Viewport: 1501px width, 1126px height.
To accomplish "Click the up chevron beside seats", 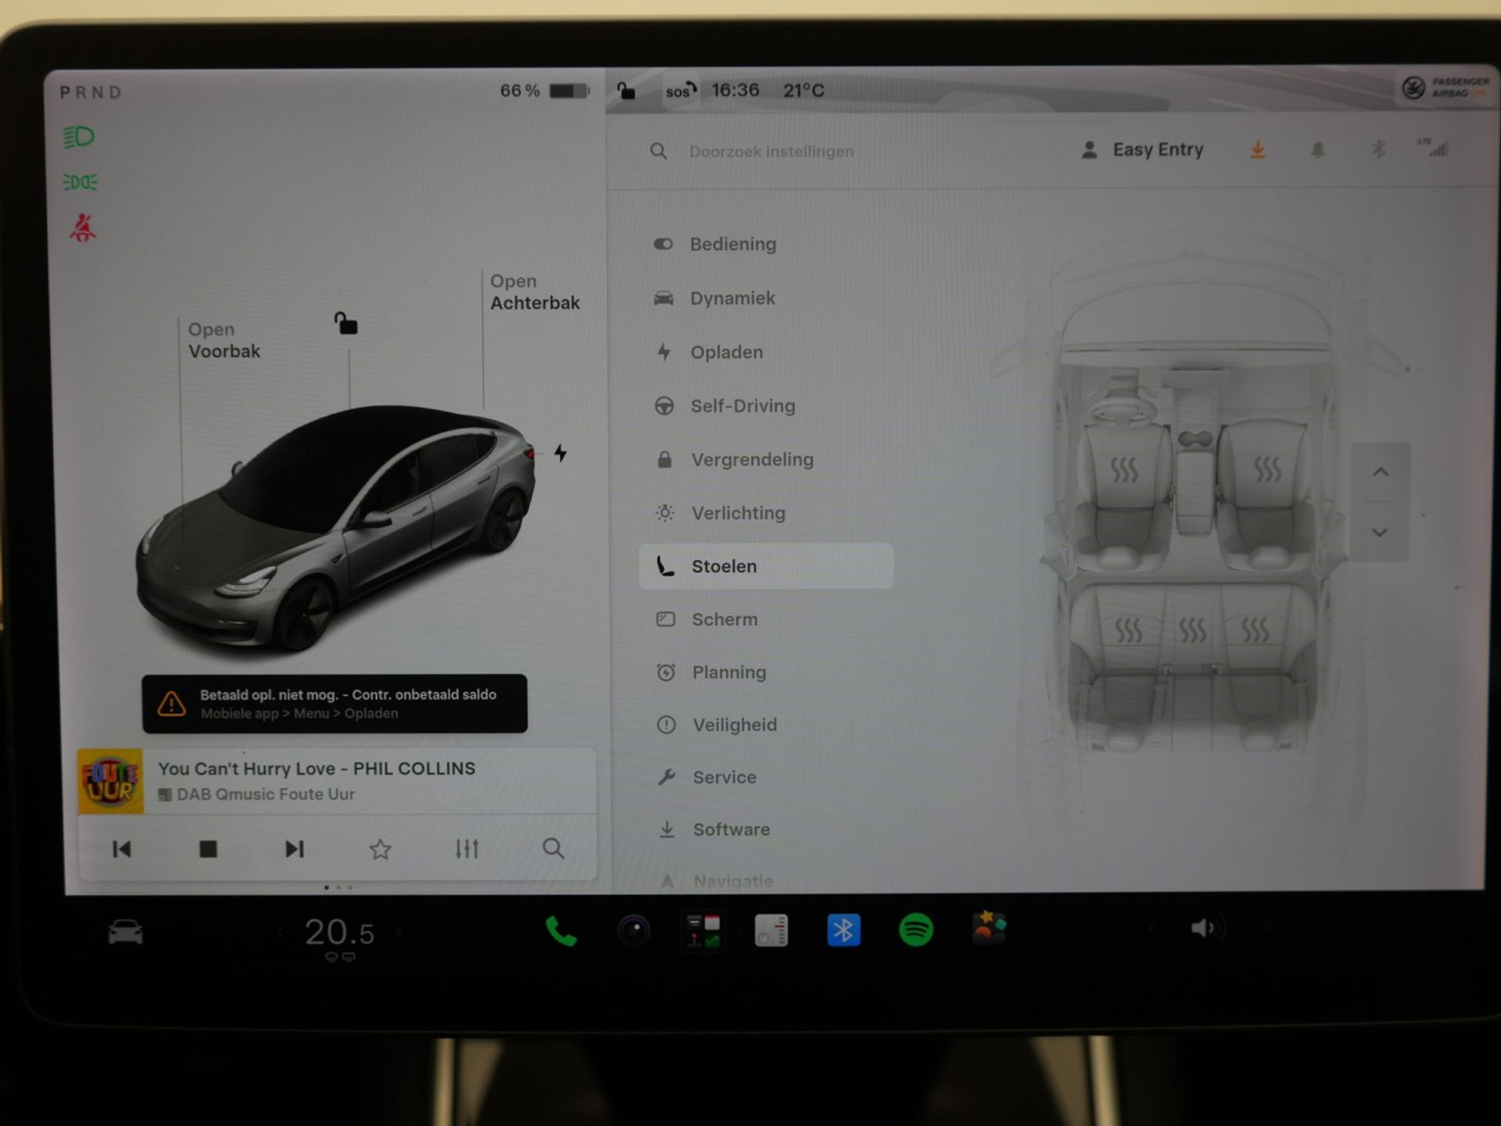I will 1381,472.
